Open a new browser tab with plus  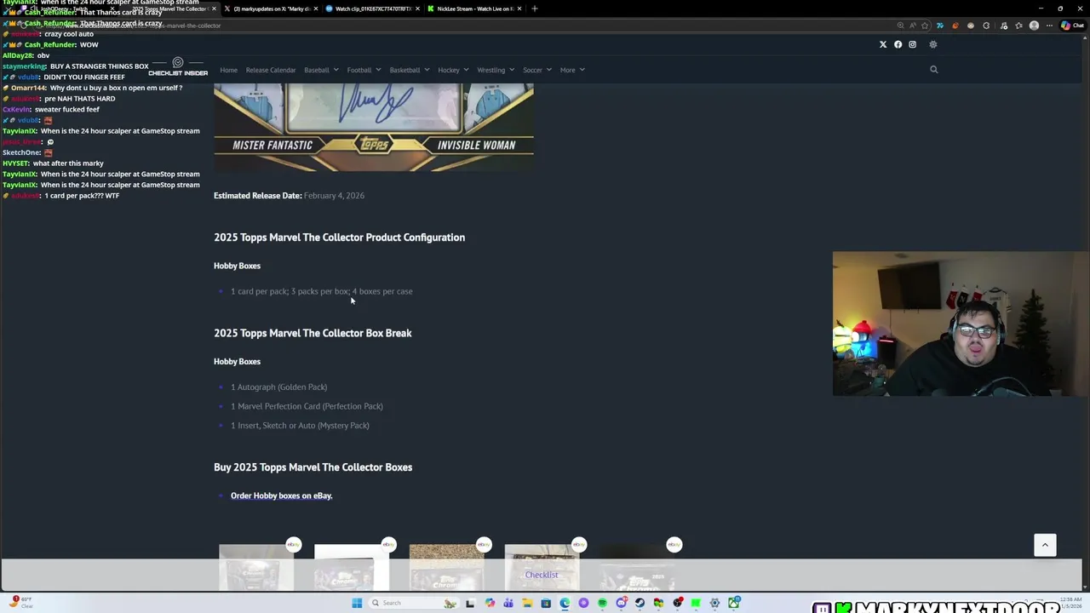[x=535, y=9]
